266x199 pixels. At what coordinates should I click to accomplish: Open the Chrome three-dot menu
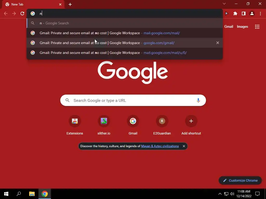pos(260,13)
